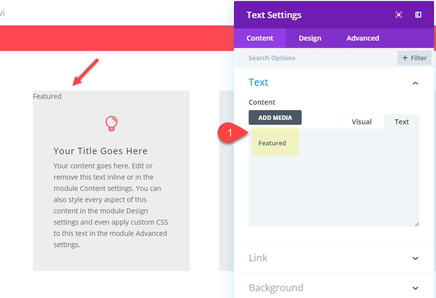Select the Featured text on the page

[47, 96]
